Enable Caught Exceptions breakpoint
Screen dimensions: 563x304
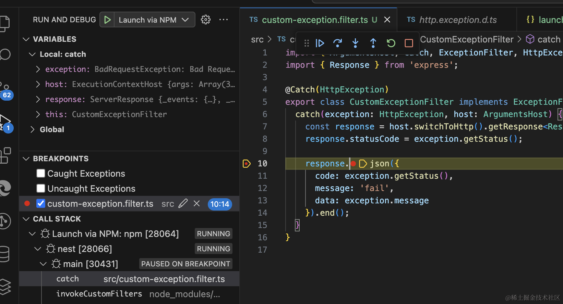41,174
